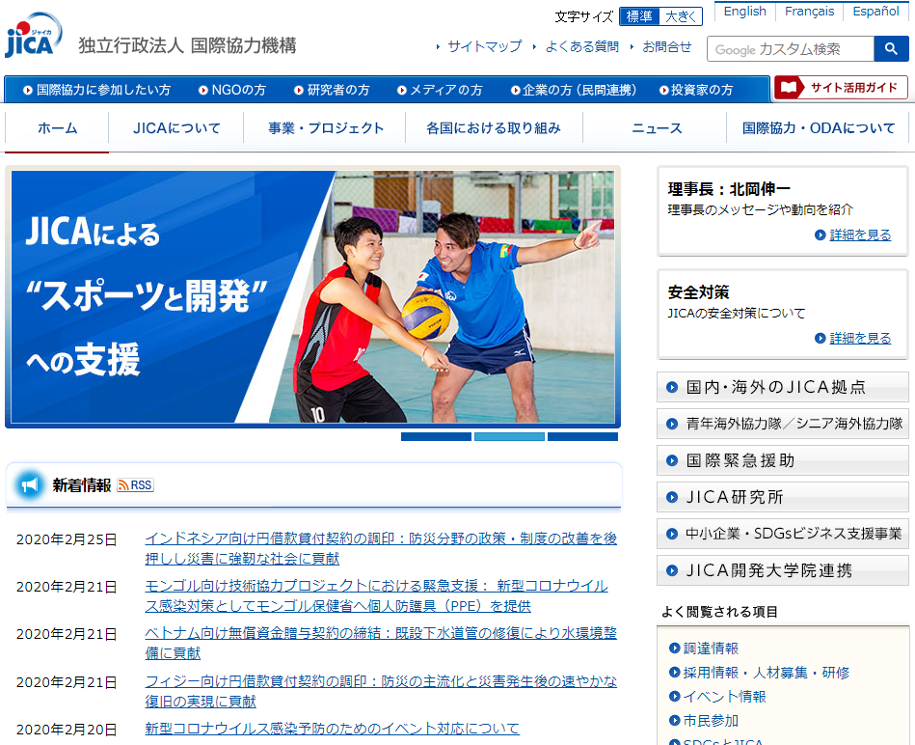Set font size to 大きく
915x745 pixels.
(681, 16)
